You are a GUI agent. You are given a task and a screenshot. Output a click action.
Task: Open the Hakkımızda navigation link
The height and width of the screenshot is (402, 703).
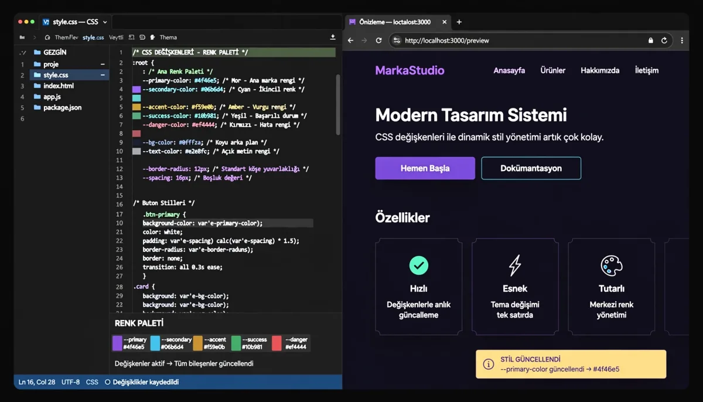(x=600, y=70)
